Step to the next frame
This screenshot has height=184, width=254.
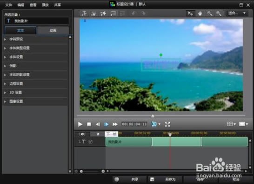[106, 124]
